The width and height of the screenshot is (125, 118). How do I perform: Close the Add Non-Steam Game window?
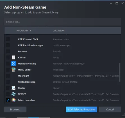point(122,3)
